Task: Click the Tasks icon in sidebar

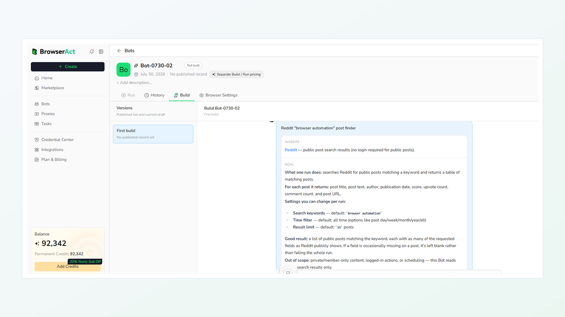Action: click(37, 124)
